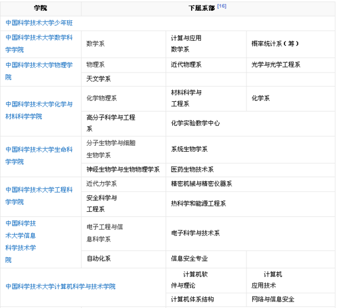Select the 物理系 cell

tap(124, 65)
